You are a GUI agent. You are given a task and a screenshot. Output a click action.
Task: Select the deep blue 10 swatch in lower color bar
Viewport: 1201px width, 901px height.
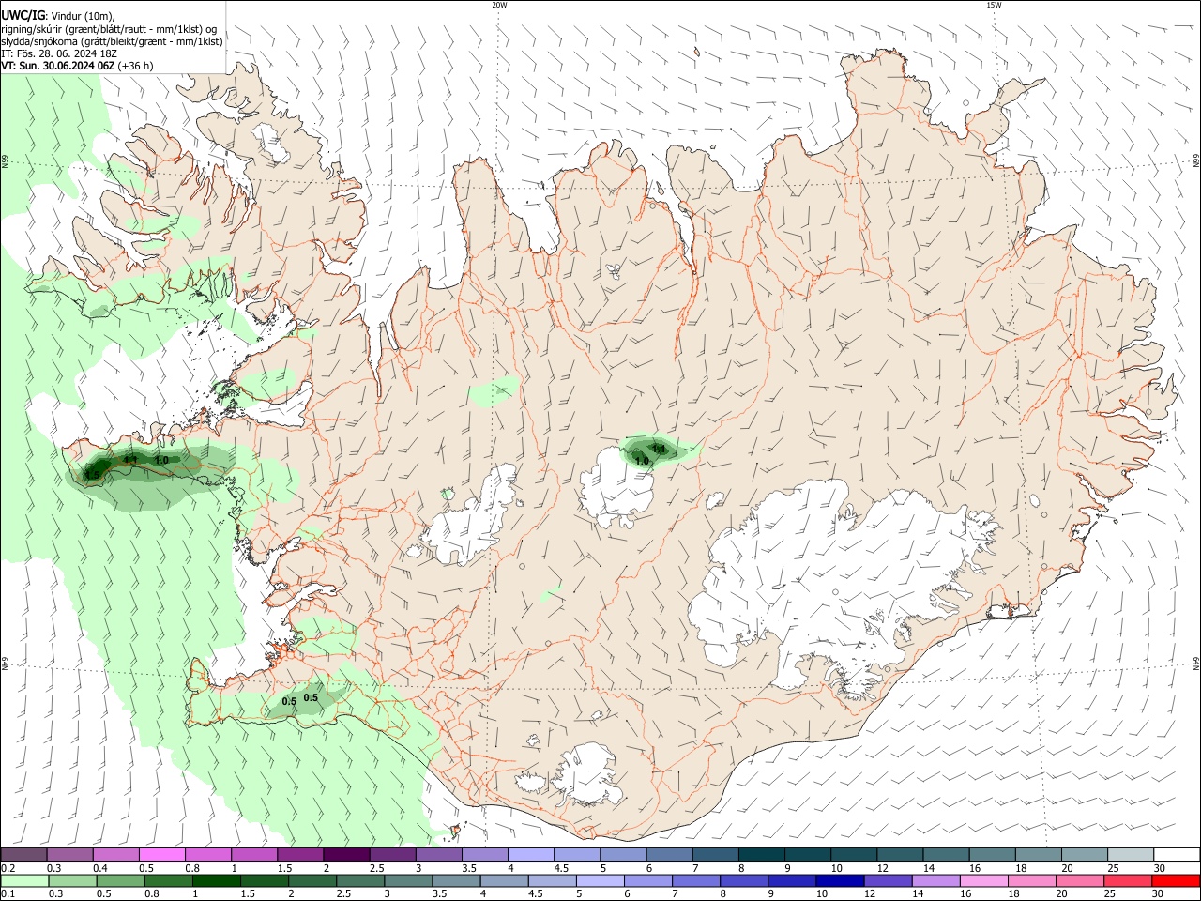pos(840,880)
